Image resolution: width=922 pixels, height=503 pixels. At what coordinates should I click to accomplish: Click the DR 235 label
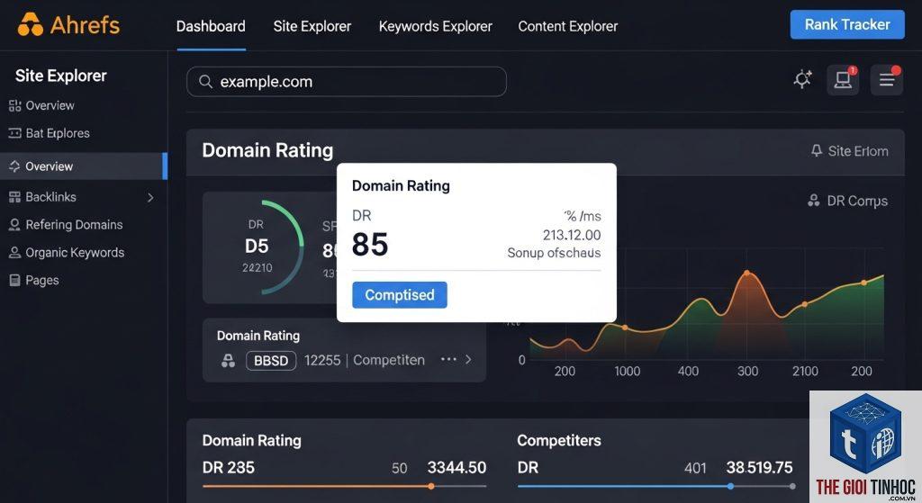pos(228,468)
